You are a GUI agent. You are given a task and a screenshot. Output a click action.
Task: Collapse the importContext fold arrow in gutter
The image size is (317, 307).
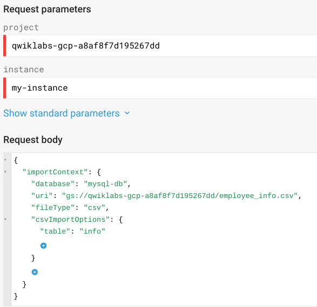pyautogui.click(x=5, y=172)
